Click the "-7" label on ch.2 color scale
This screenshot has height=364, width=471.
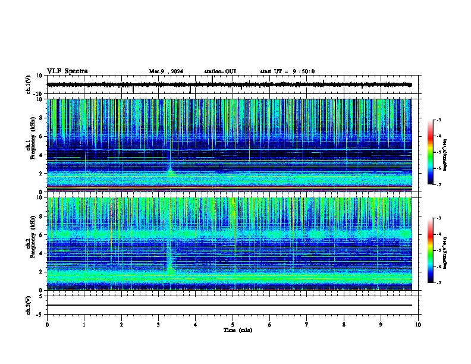click(x=438, y=283)
